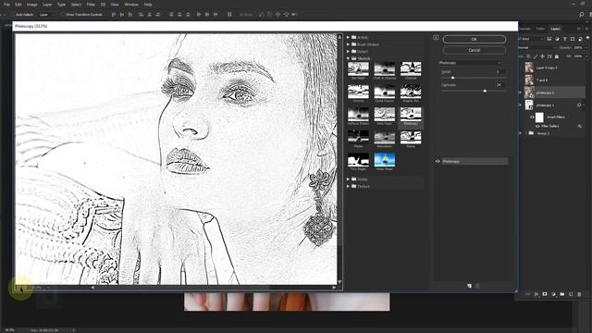
Task: Zoom out the preview with minus button
Action: [x=18, y=288]
